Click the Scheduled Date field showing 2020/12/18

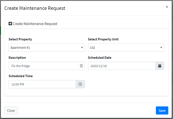pyautogui.click(x=122, y=66)
